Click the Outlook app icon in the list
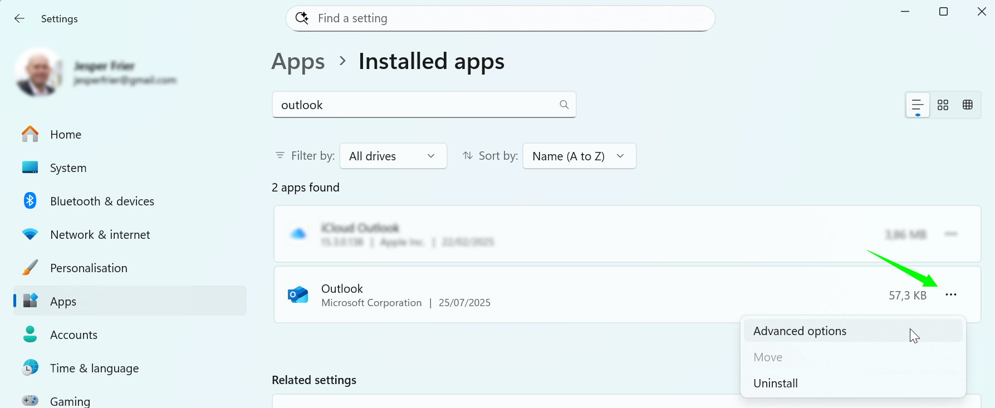This screenshot has height=408, width=995. (x=298, y=294)
